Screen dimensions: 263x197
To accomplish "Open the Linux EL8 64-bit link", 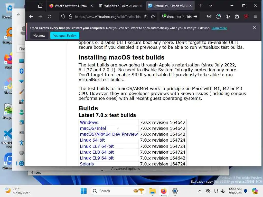I will click(97, 152).
